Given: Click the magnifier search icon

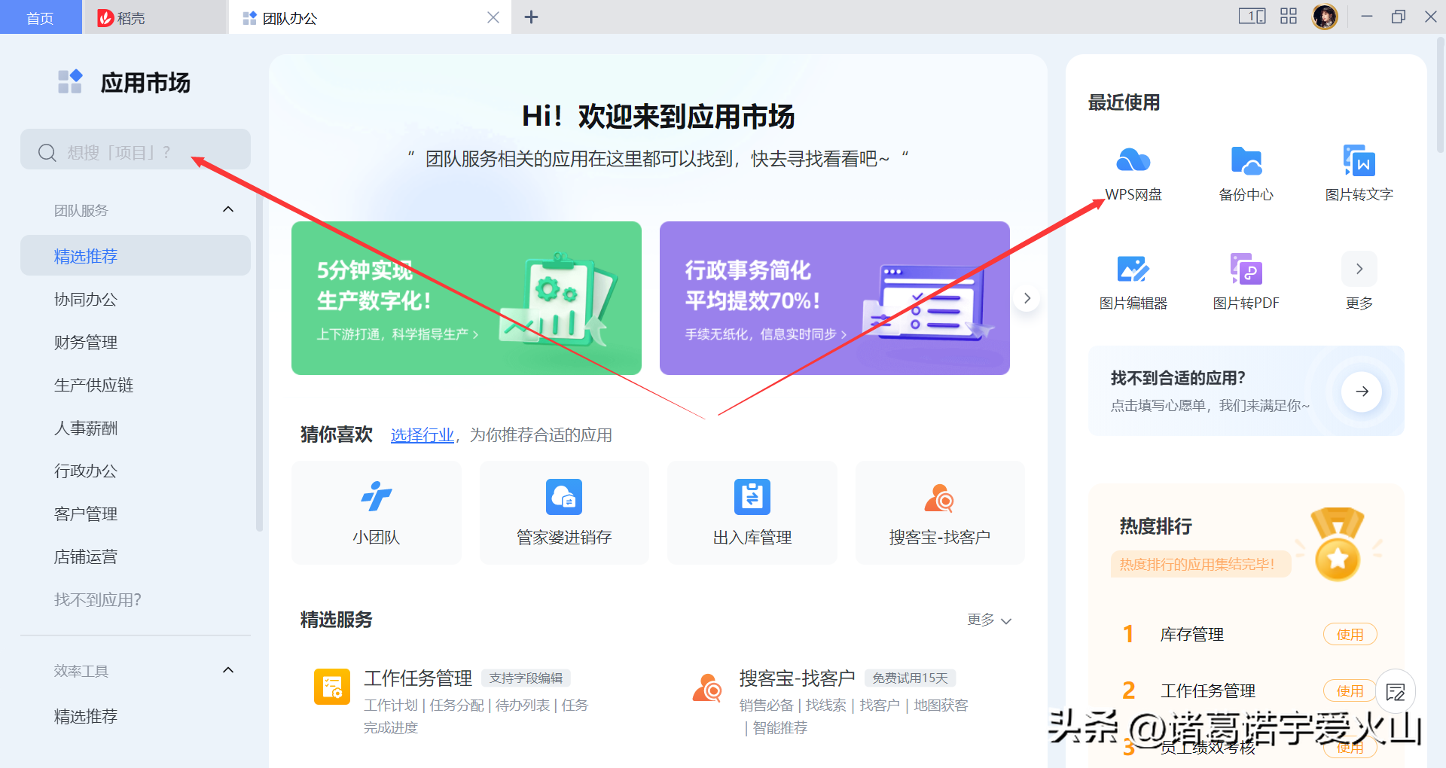Looking at the screenshot, I should coord(47,153).
